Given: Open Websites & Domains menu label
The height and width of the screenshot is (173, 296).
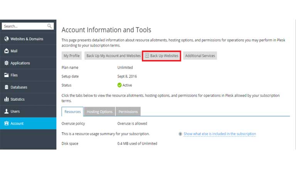Looking at the screenshot, I should pos(27,39).
